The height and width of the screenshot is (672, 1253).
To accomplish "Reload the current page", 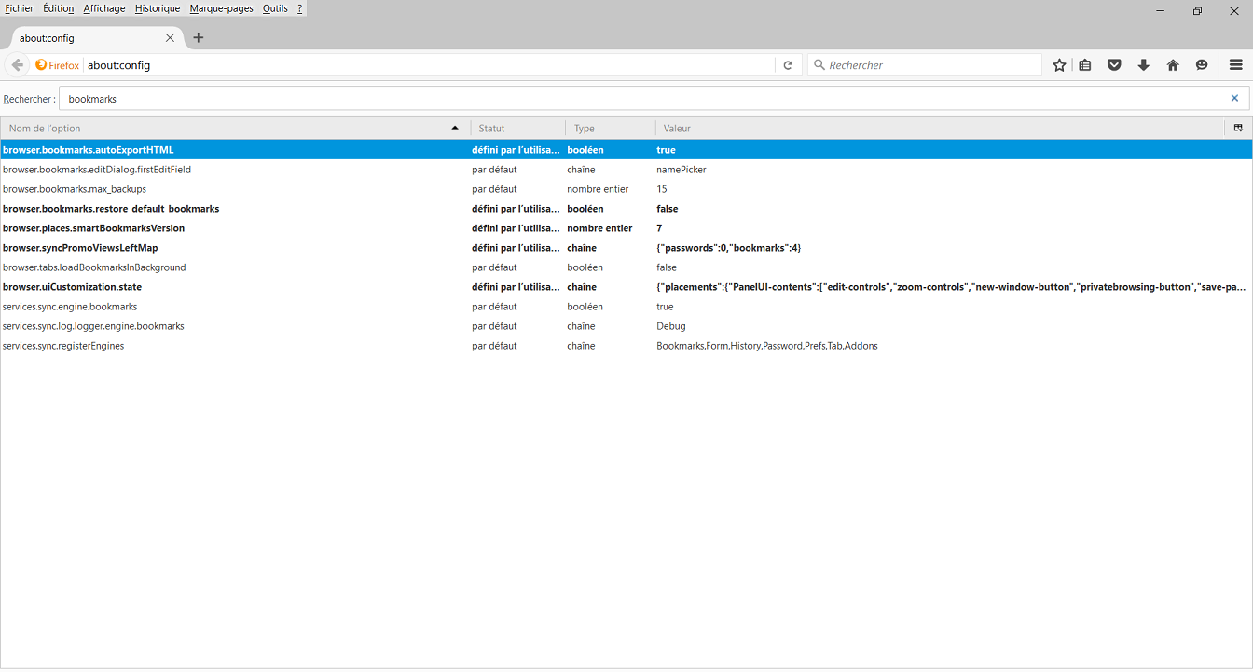I will [x=788, y=65].
